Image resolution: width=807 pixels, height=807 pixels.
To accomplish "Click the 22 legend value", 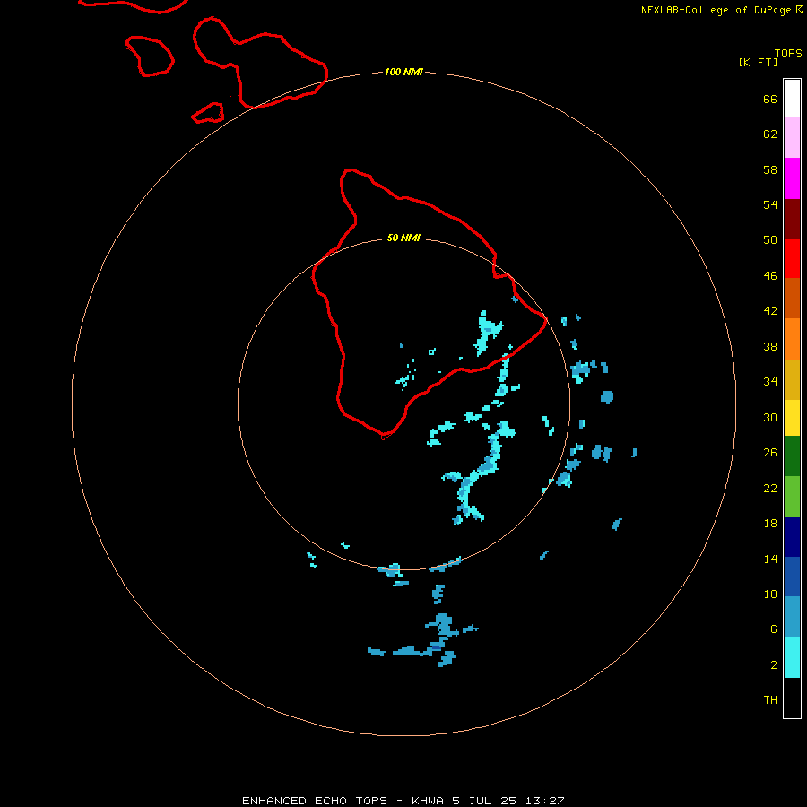I will click(x=770, y=489).
